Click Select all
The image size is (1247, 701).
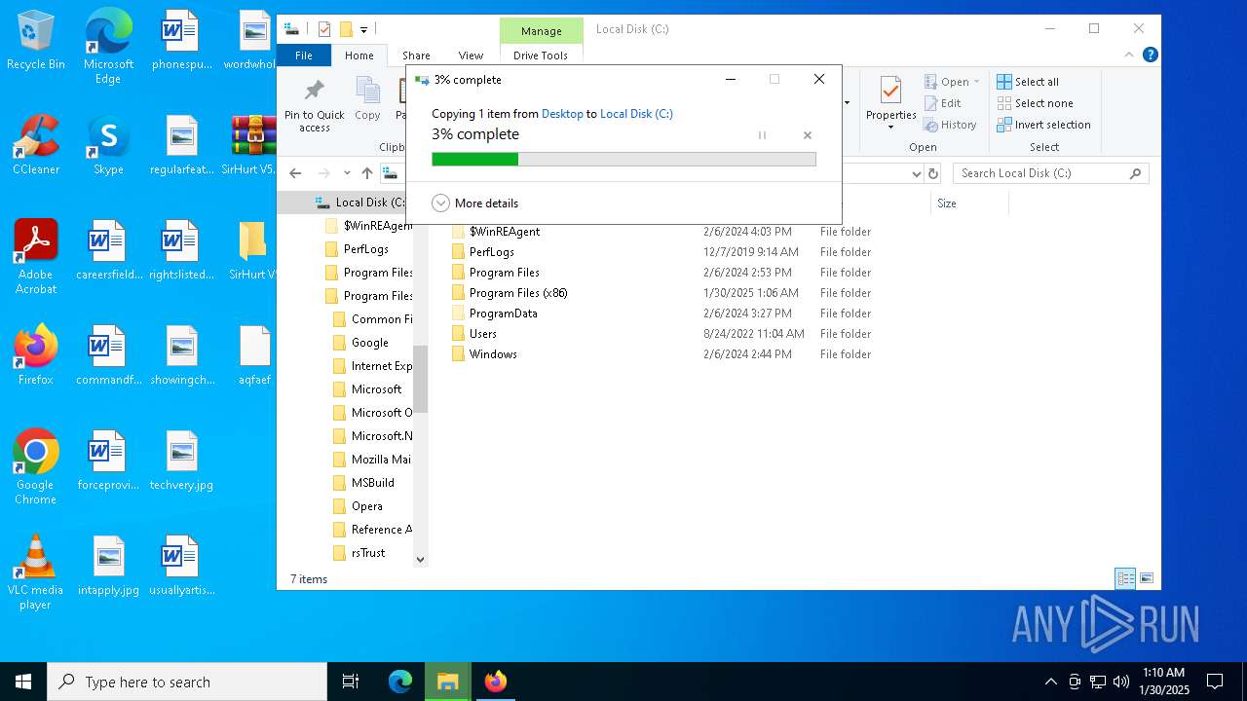pos(1027,82)
